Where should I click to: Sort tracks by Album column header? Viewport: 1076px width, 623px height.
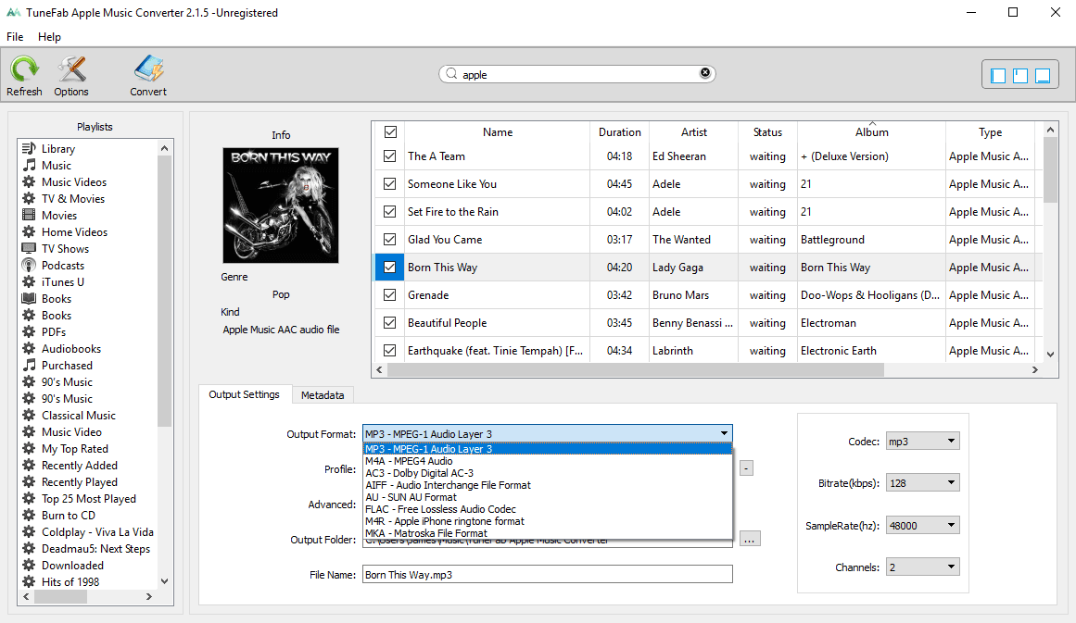pyautogui.click(x=871, y=132)
